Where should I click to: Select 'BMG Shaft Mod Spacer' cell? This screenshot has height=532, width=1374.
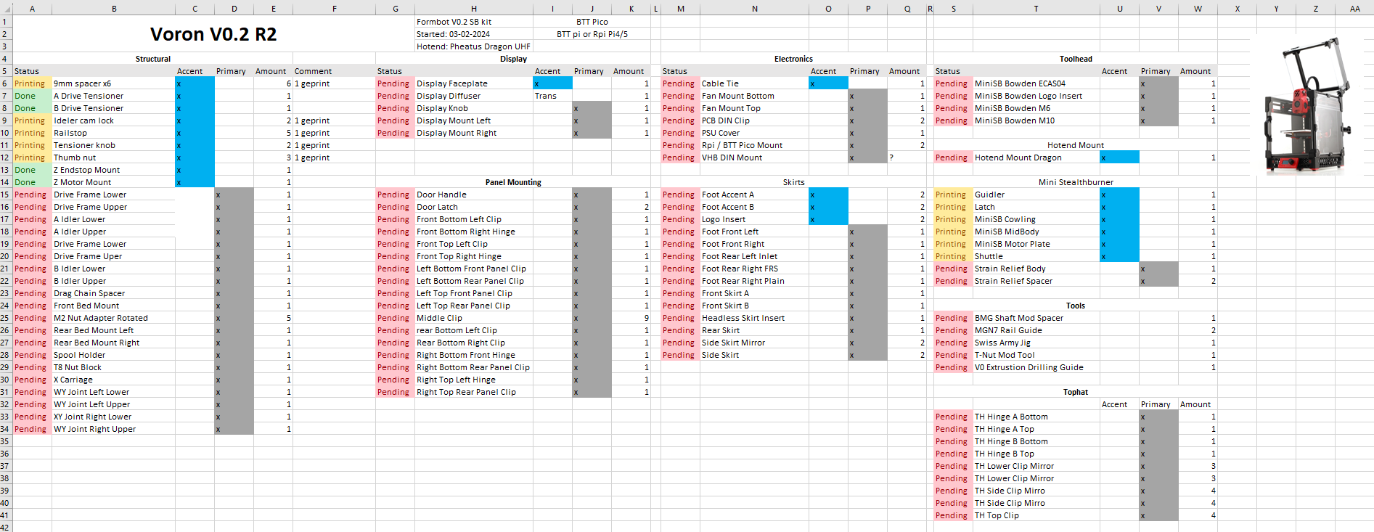[x=1036, y=318]
